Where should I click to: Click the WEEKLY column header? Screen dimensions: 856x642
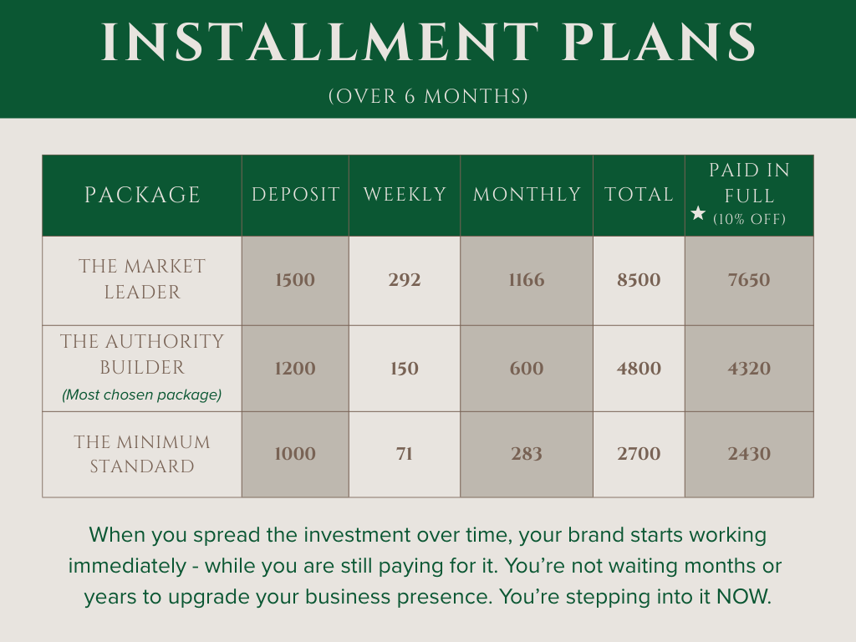point(405,194)
